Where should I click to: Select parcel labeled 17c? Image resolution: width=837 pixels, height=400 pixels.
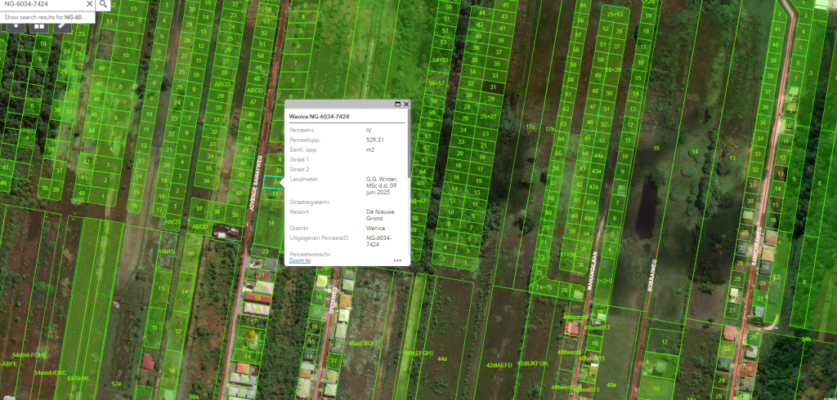coord(530,128)
